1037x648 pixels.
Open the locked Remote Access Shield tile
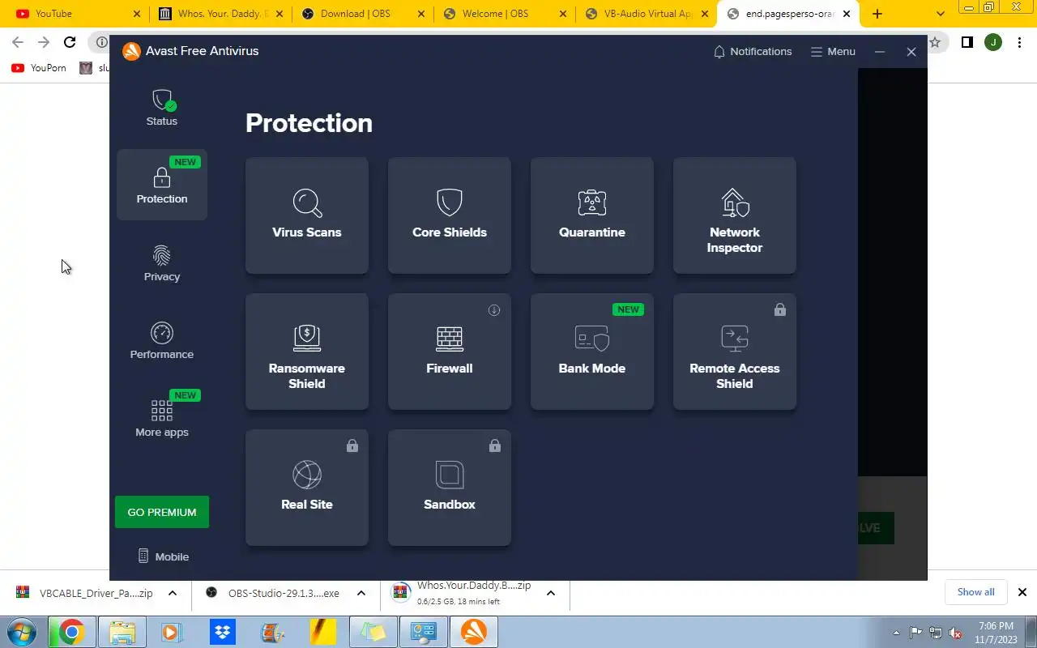point(735,352)
